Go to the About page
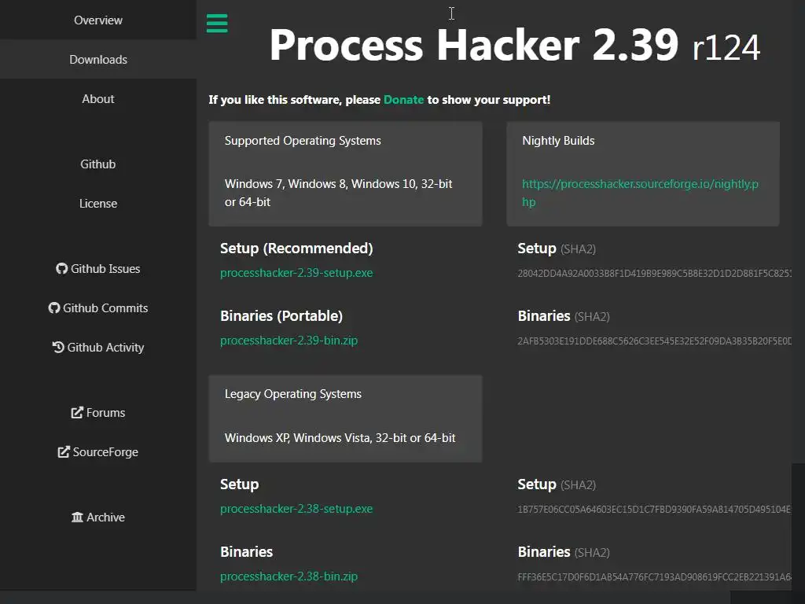The image size is (805, 604). pos(98,99)
